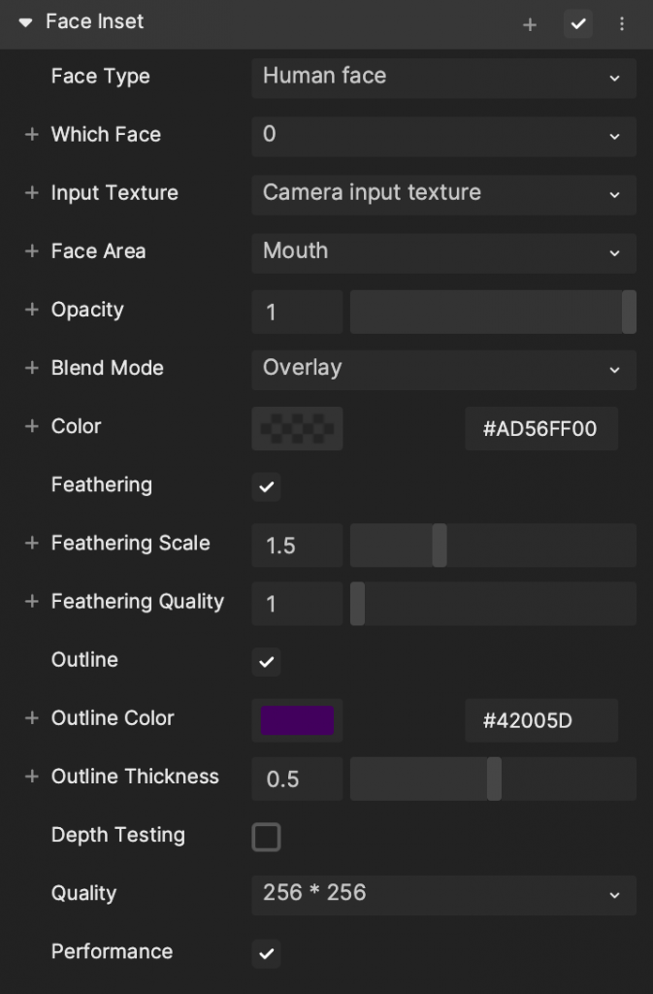Click the plus icon in Face Inset header

[x=530, y=24]
